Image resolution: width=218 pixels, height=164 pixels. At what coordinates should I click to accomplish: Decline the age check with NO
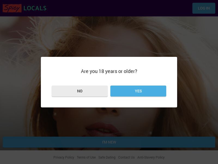click(x=80, y=91)
